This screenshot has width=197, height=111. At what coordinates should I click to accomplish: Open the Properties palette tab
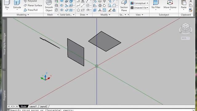[4, 95]
